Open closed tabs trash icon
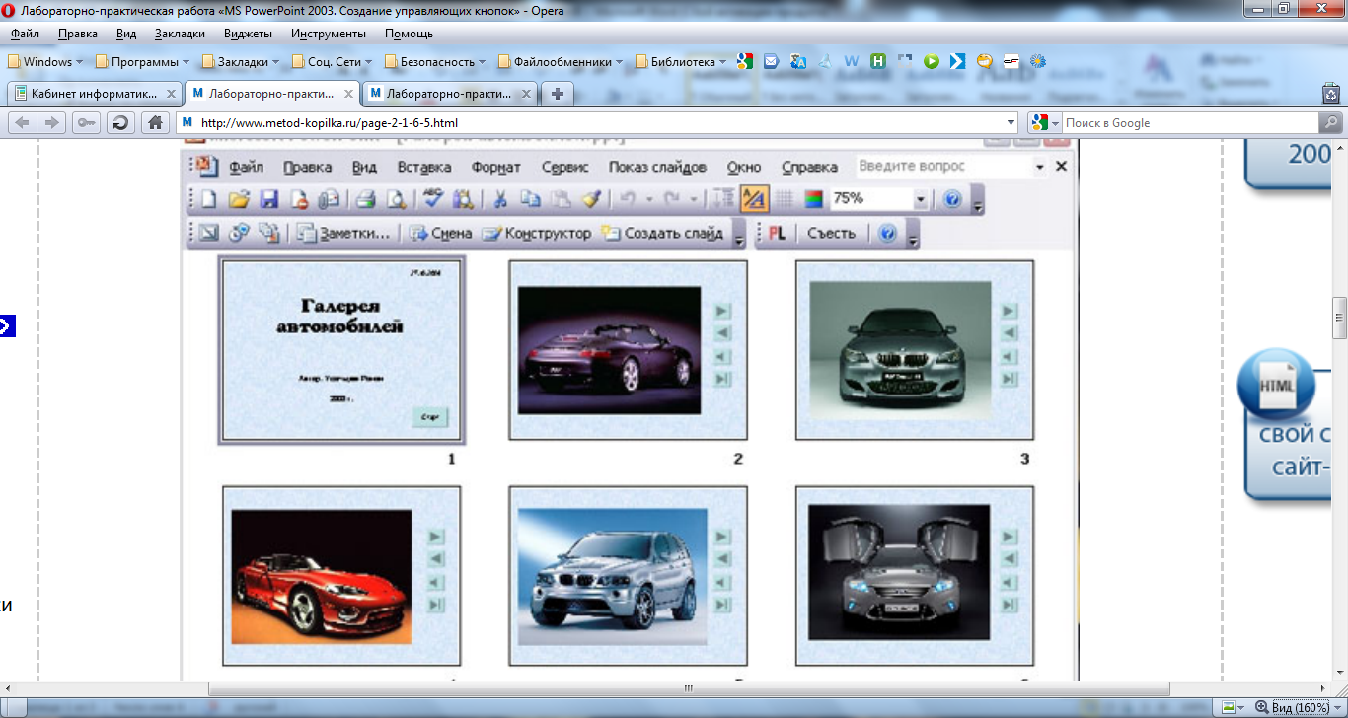This screenshot has height=718, width=1348. 1331,94
